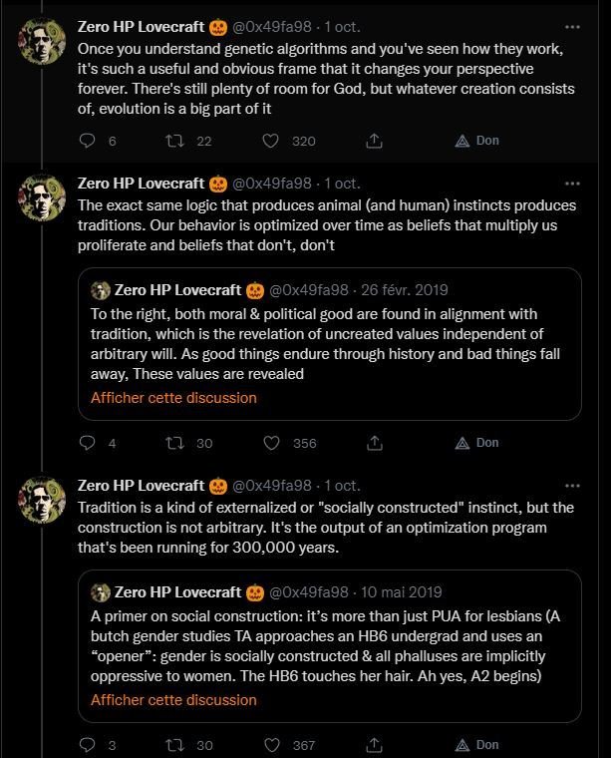
Task: Retweet the genetic algorithms tweet
Action: click(x=174, y=141)
